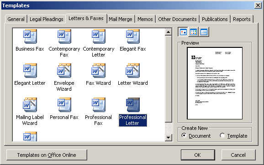Open the Mail Merge tab
Screen dimensions: 264x165
121,19
